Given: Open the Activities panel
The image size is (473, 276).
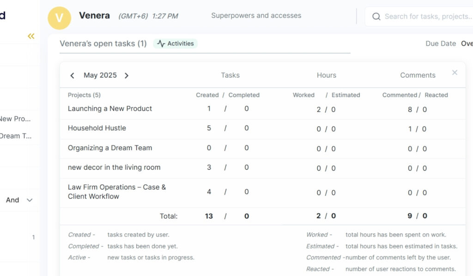Looking at the screenshot, I should 175,43.
